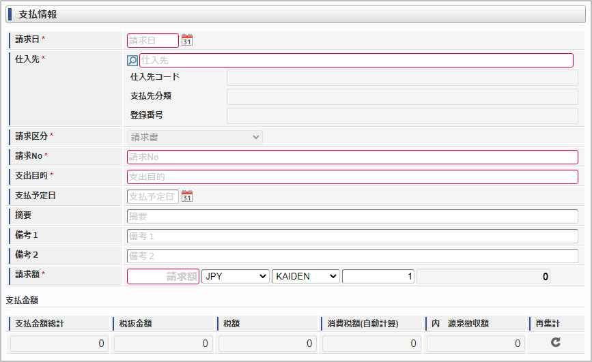Open calendar picker beside 支払予定日 field

(x=187, y=196)
